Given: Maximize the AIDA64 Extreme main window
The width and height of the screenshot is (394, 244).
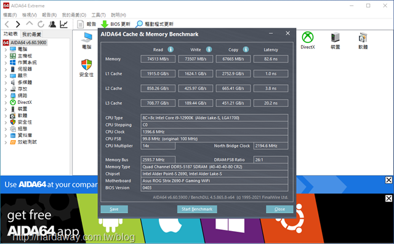Looking at the screenshot, I should [368, 6].
